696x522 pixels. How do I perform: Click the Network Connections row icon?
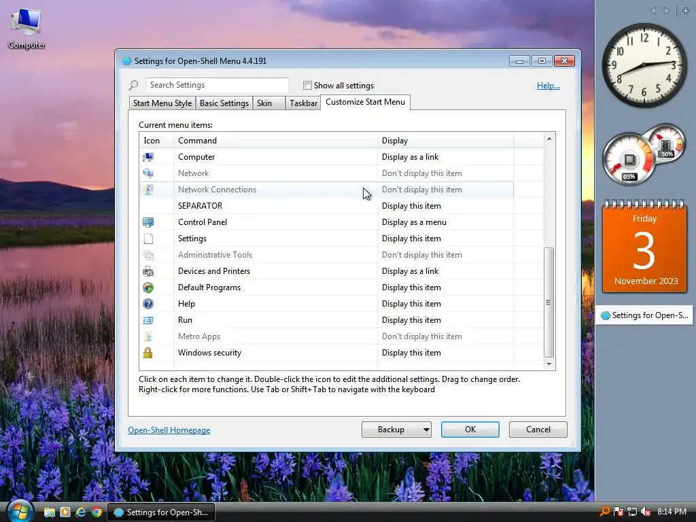pos(148,190)
